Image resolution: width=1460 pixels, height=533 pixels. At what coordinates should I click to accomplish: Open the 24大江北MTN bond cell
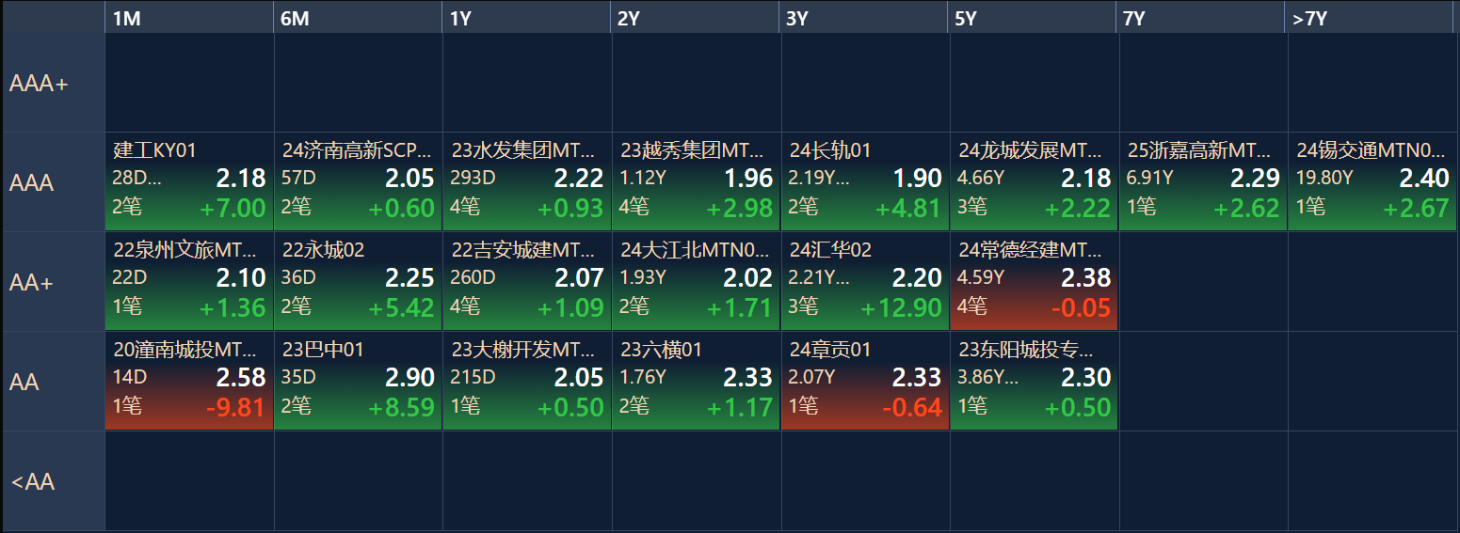point(696,281)
